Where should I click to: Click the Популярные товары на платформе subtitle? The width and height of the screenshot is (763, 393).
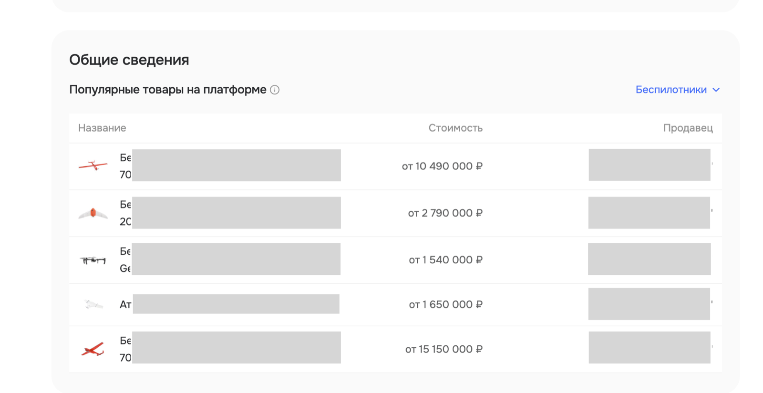click(168, 90)
